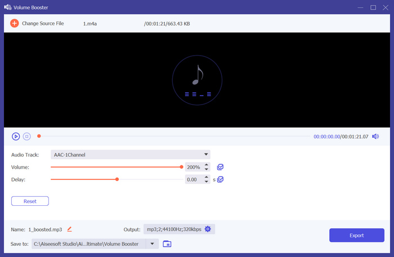Click the Delay slider handle
Viewport: 394px width, 257px height.
coord(117,179)
